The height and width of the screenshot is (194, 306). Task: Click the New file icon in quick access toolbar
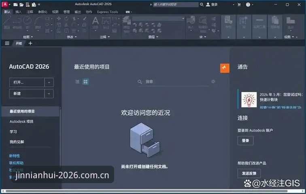point(15,4)
